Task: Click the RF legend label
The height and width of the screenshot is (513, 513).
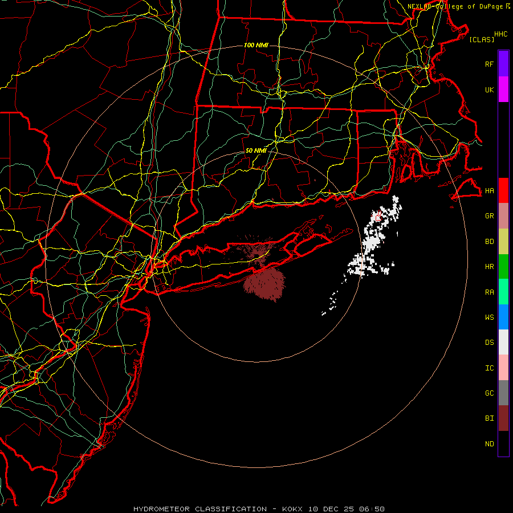Action: point(489,64)
